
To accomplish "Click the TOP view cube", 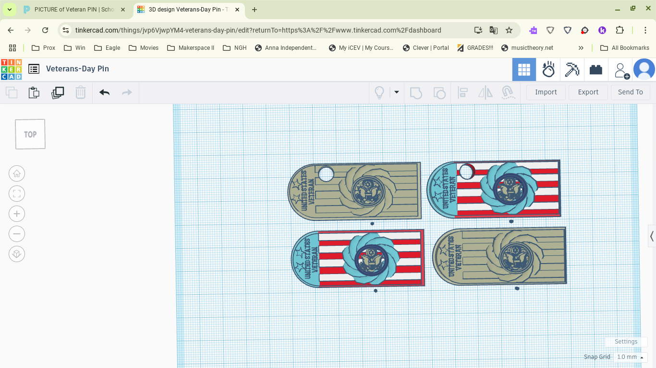I will tap(30, 134).
